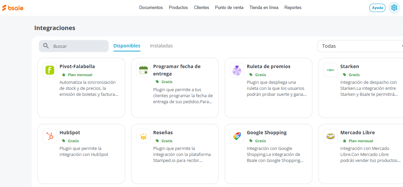The height and width of the screenshot is (187, 403).
Task: Open the Clientes menu
Action: [201, 8]
